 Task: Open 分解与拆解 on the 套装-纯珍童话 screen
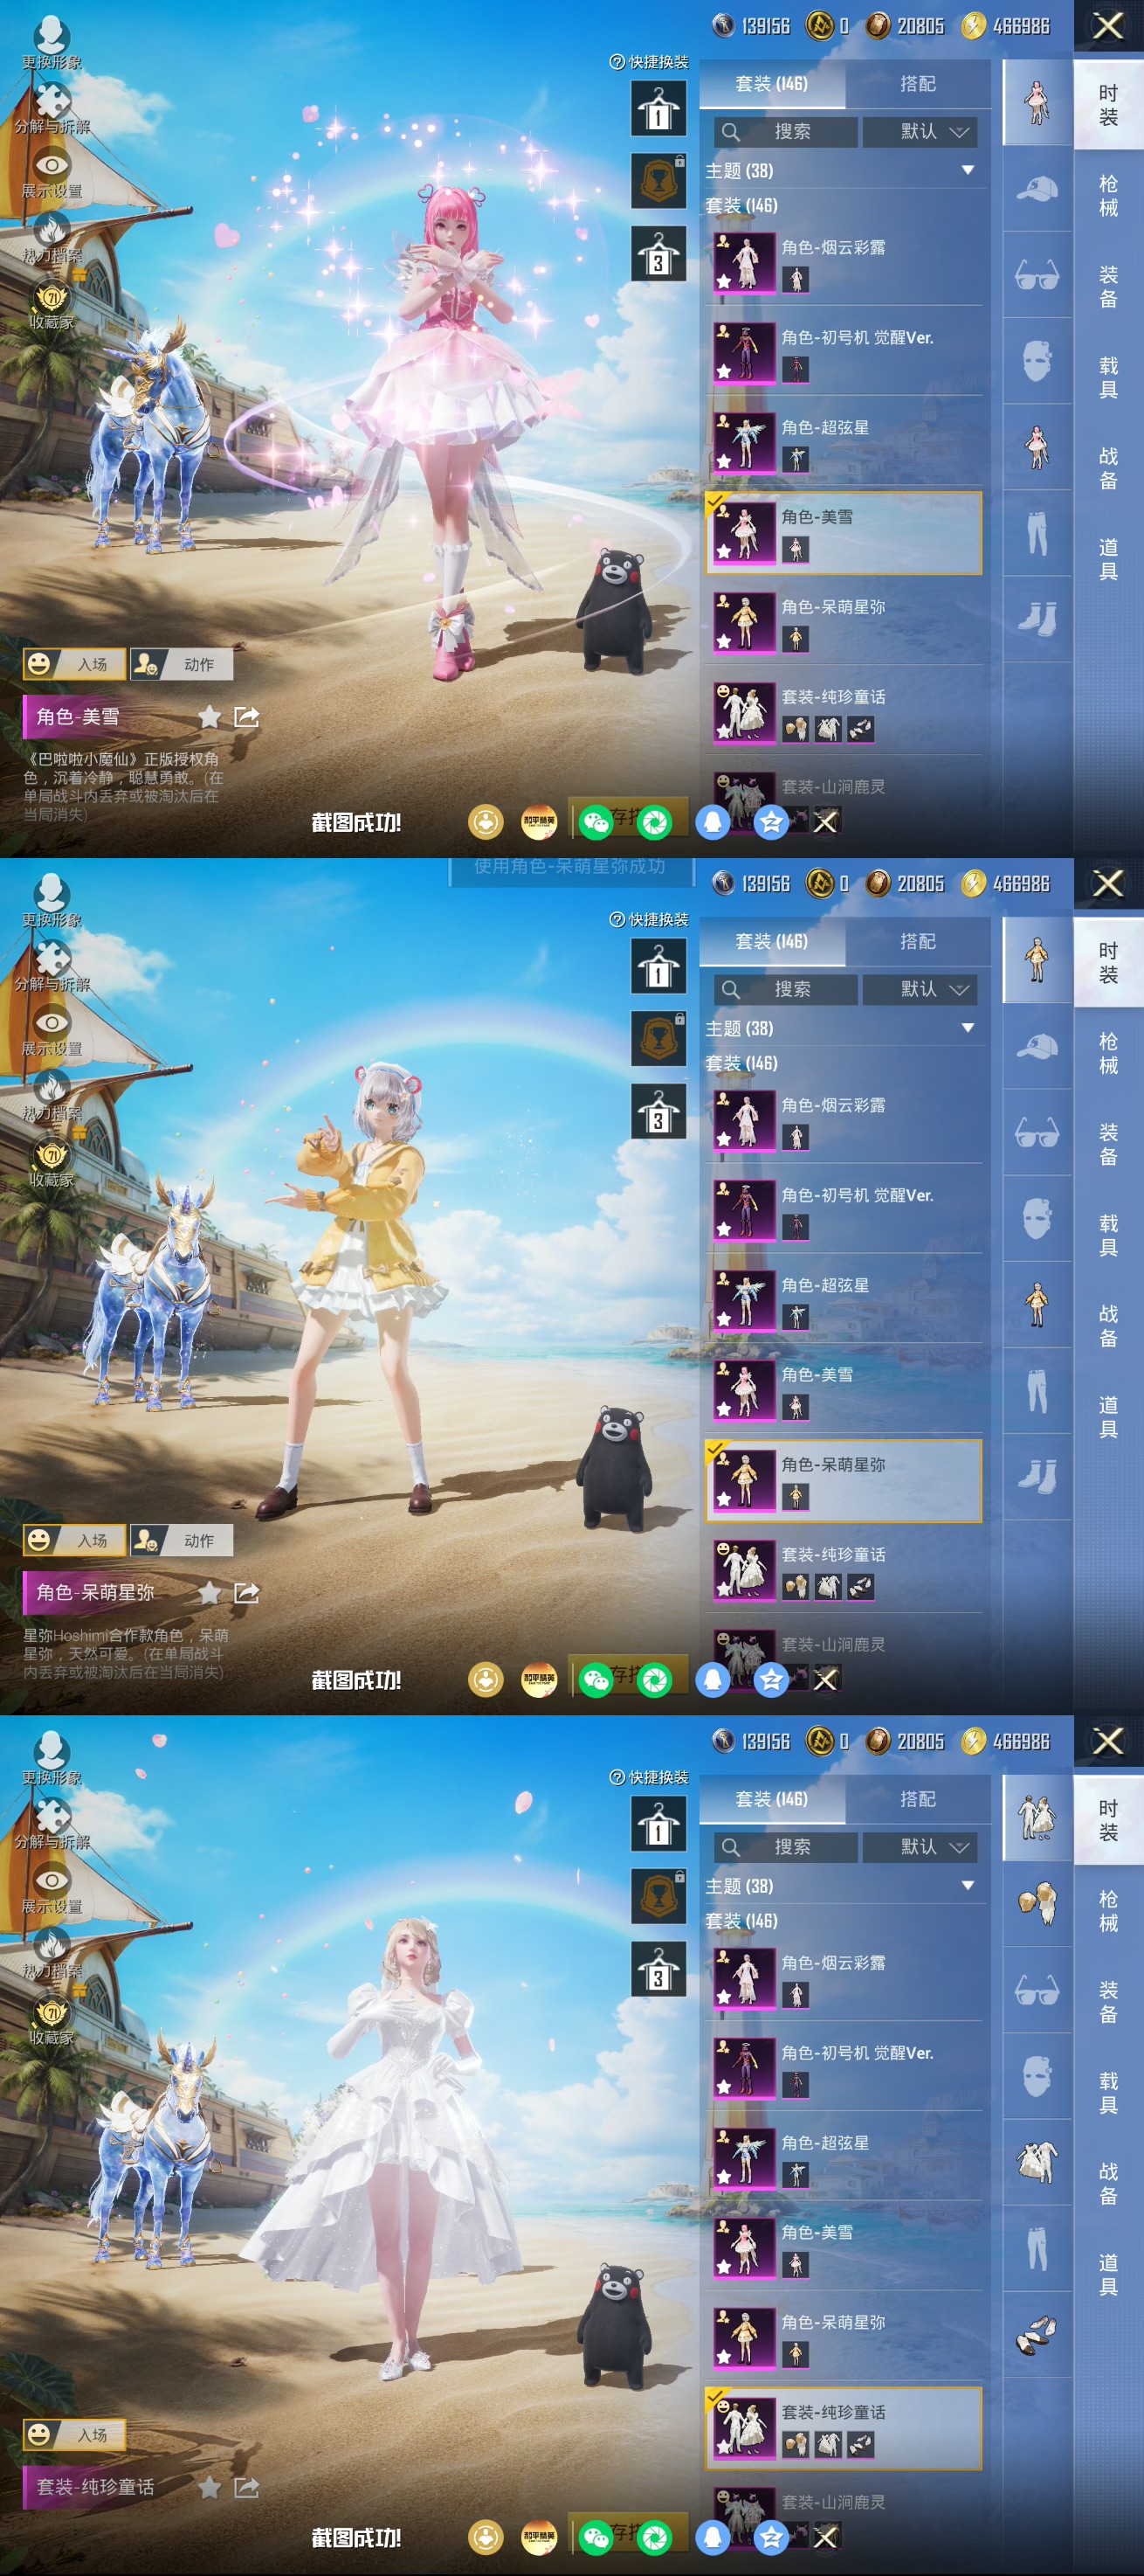tap(52, 1824)
